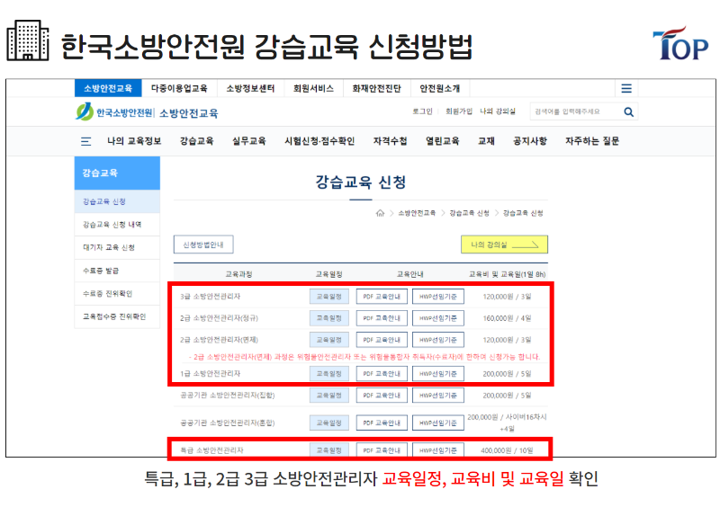
Task: Open HWP선임기준 for 2급 소방안전관리자(정규)
Action: point(437,318)
